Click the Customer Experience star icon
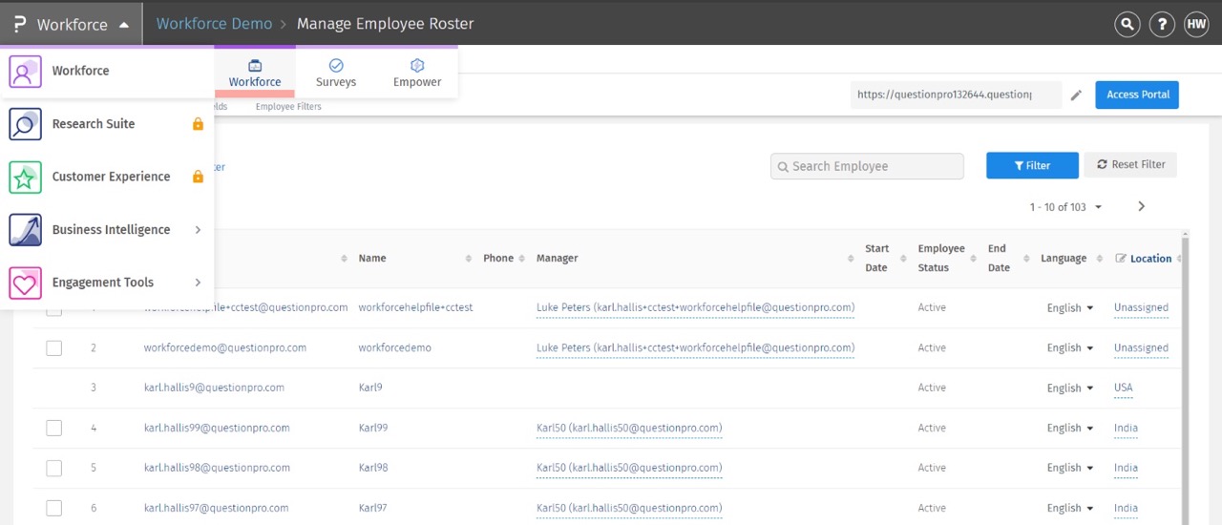Screen dimensions: 1222x525 (25, 177)
